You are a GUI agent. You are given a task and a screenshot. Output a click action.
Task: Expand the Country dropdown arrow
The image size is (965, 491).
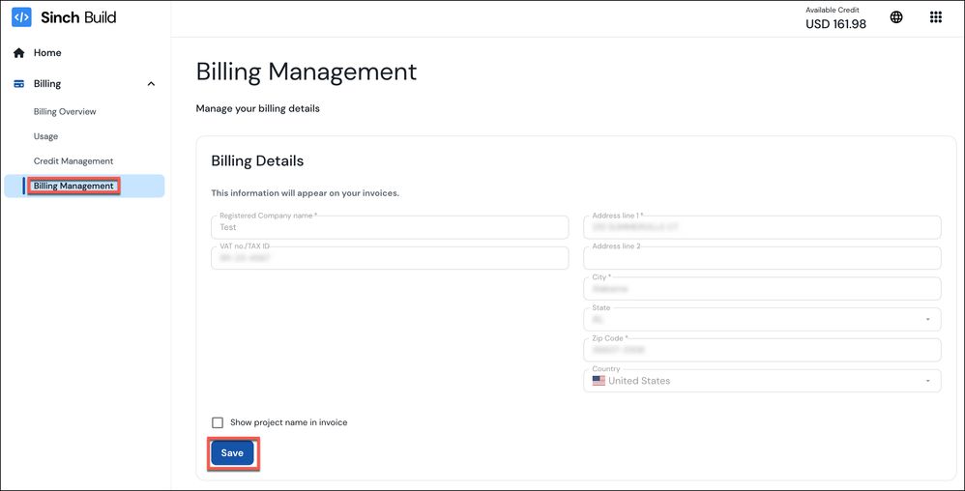(927, 381)
